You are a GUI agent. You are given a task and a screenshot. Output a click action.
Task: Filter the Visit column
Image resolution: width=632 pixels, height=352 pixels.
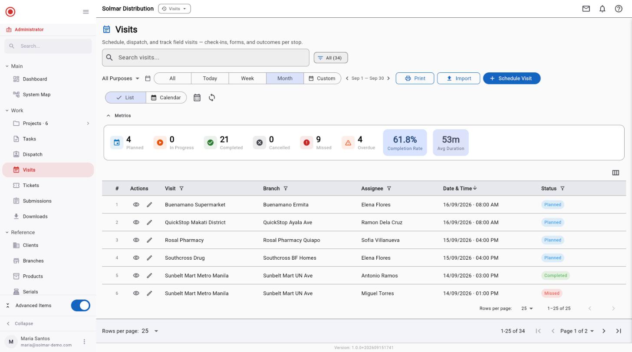181,189
